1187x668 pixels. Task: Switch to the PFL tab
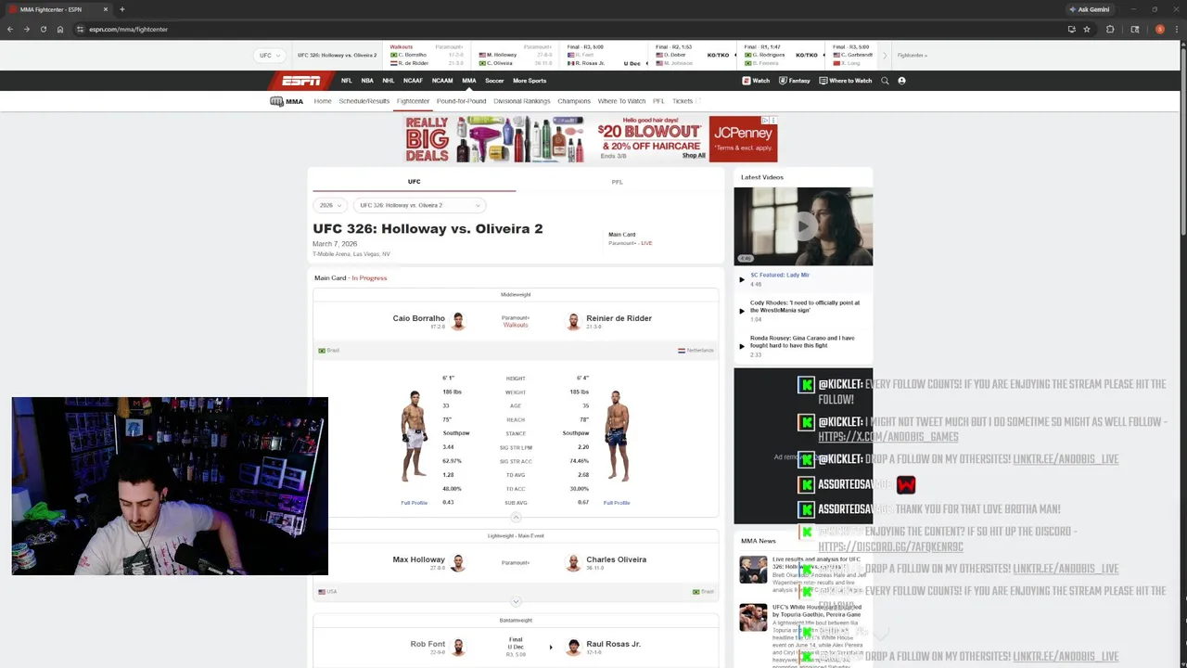click(617, 182)
